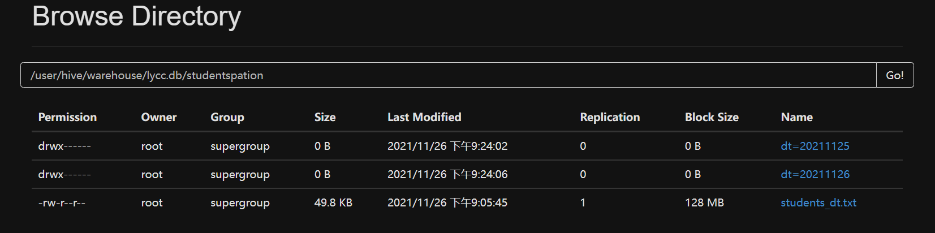This screenshot has height=233, width=935.
Task: Click the 9:24:02 last modified timestamp
Action: (447, 146)
